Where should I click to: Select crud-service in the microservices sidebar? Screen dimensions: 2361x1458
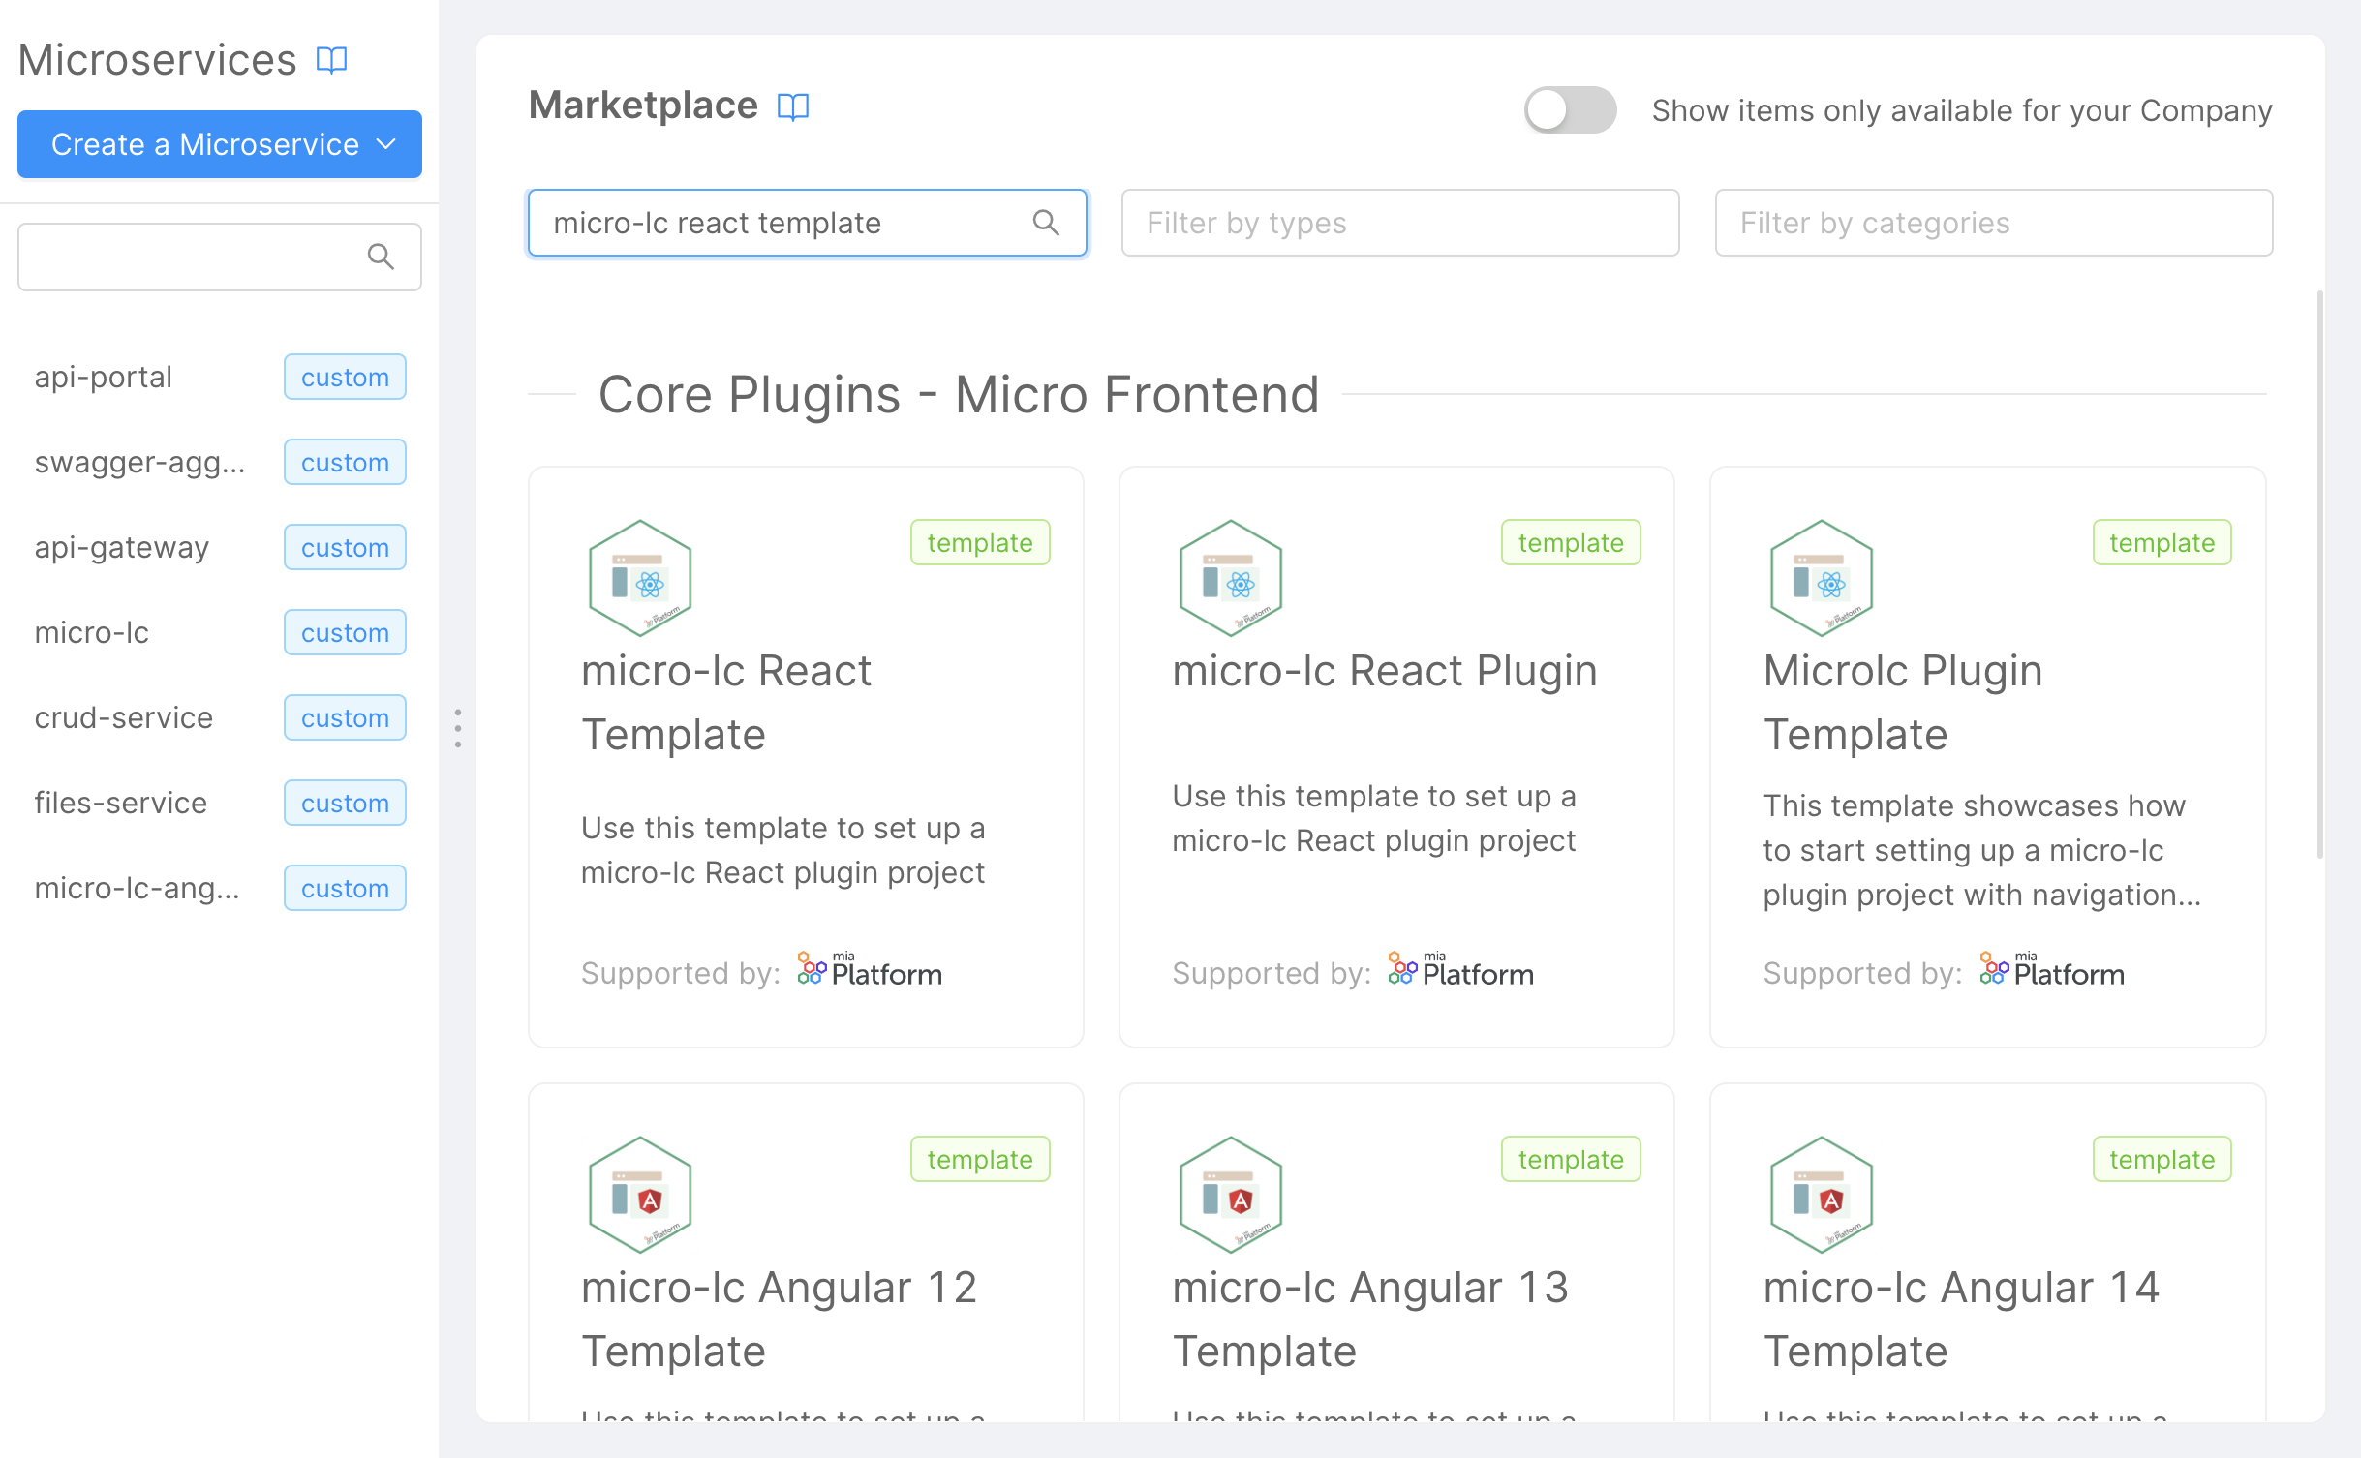tap(124, 717)
